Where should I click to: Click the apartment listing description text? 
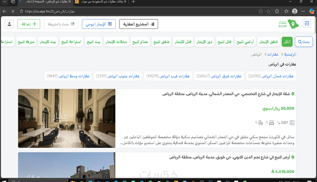point(207,140)
